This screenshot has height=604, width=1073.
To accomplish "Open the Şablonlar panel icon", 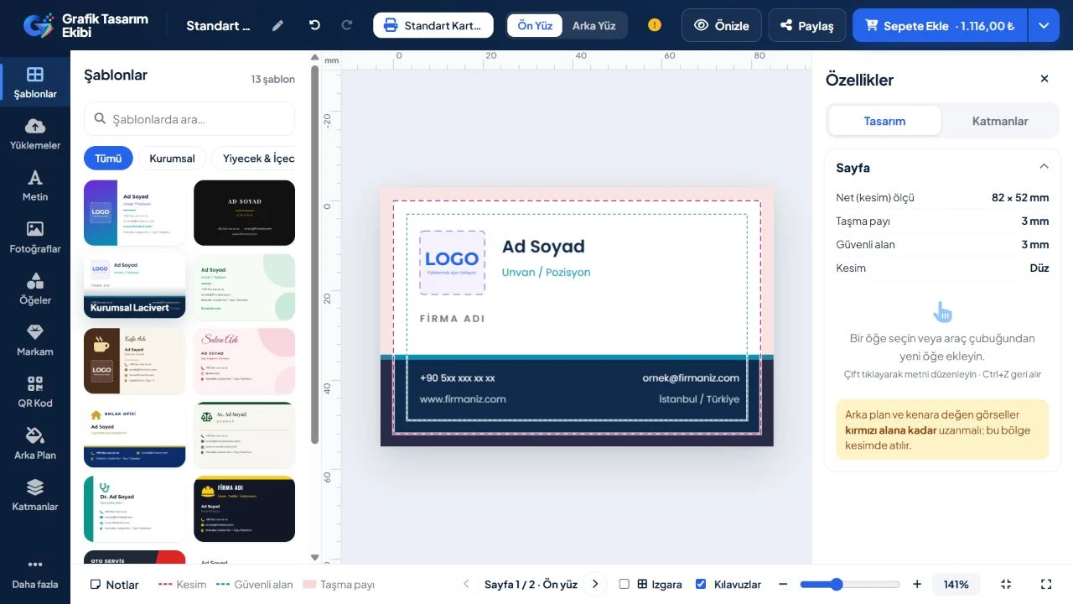I will (x=35, y=82).
